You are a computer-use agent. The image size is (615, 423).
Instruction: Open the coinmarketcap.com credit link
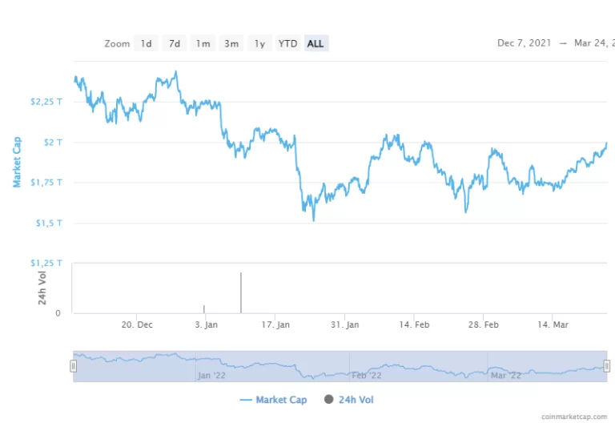[575, 417]
